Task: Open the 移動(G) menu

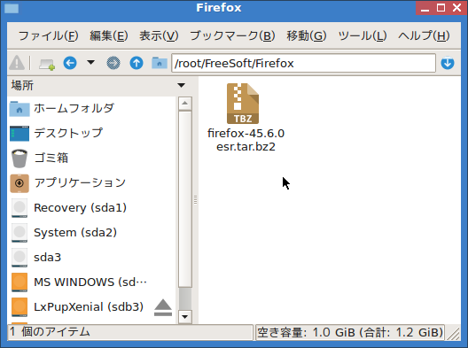Action: [x=307, y=35]
